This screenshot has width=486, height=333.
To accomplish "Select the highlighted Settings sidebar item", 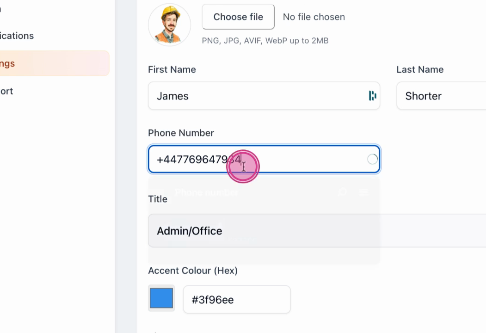I will click(x=55, y=63).
